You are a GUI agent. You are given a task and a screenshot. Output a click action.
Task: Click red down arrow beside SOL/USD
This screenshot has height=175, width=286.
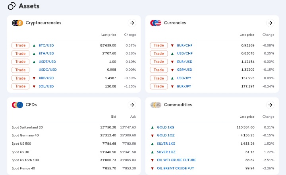pyautogui.click(x=34, y=86)
